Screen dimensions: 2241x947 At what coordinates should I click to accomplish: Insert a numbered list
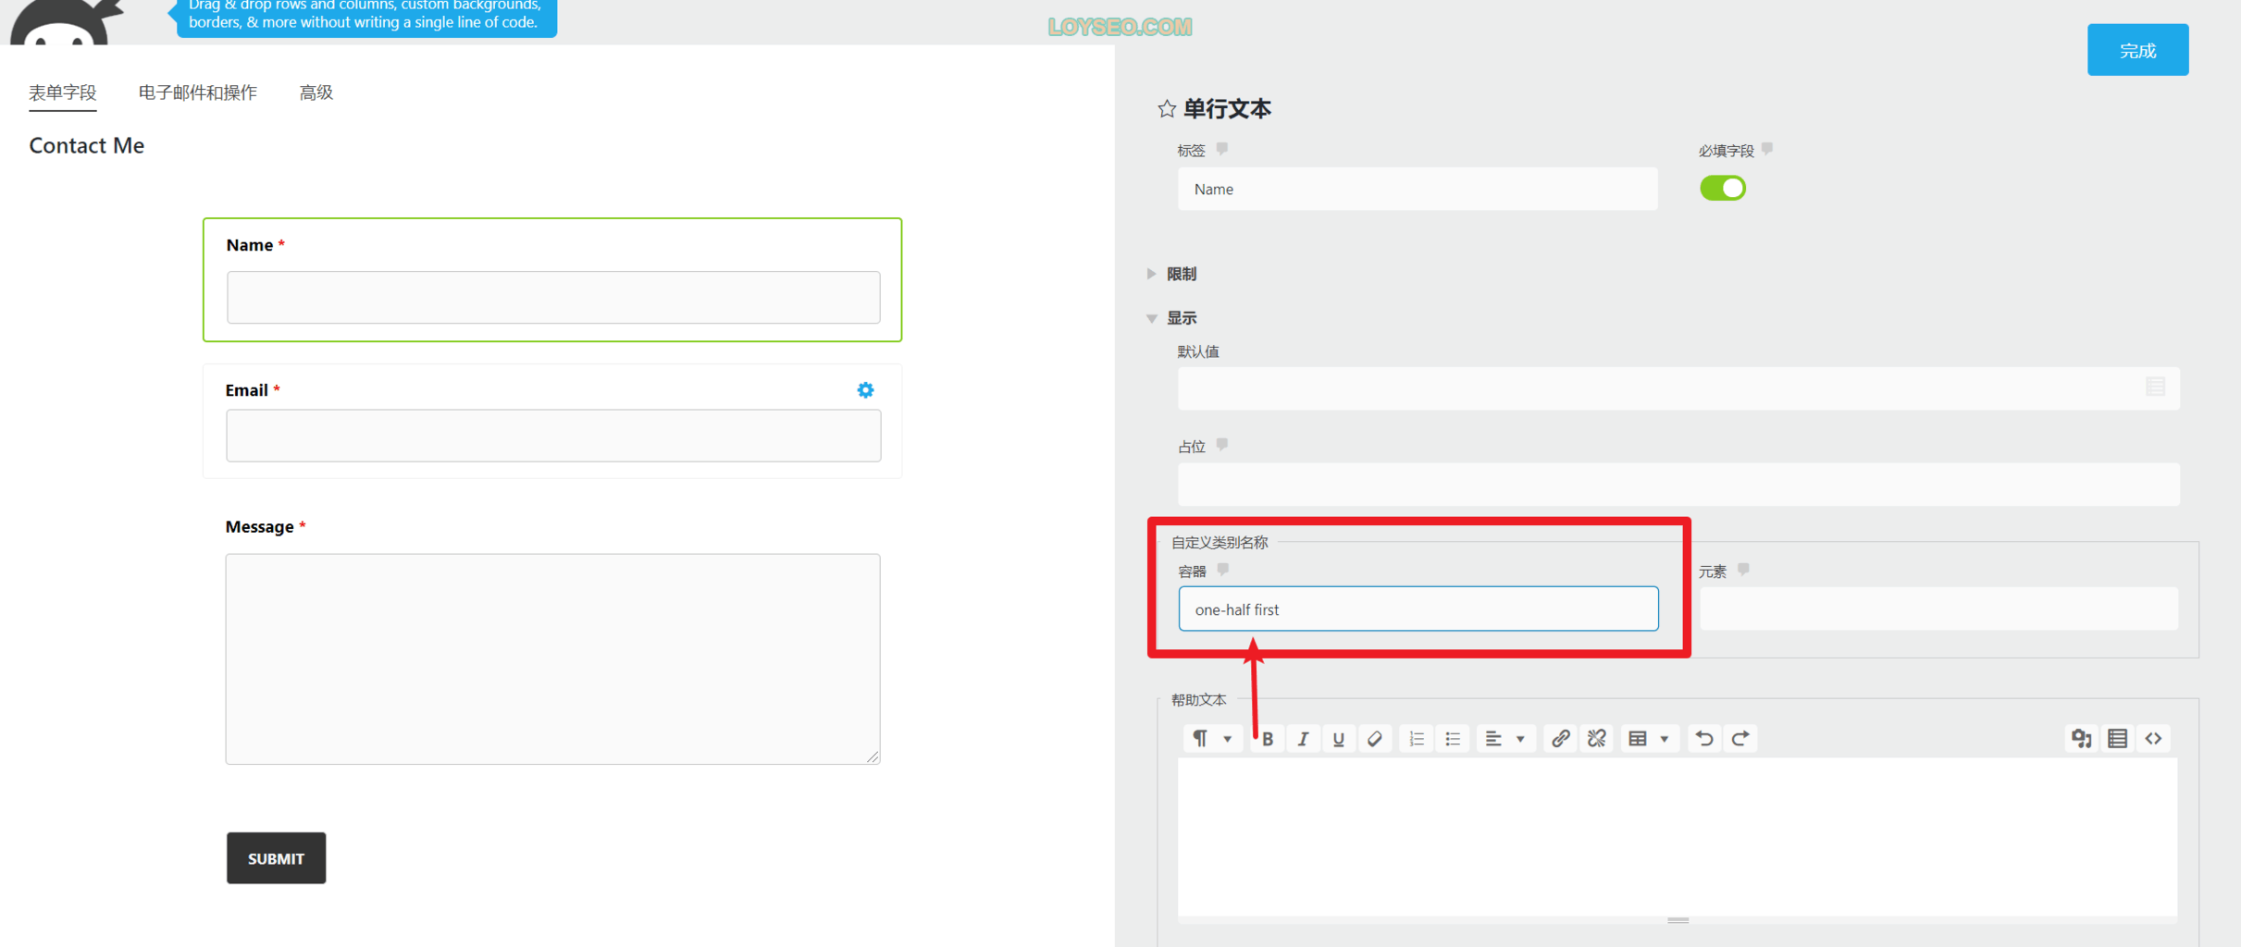point(1417,738)
